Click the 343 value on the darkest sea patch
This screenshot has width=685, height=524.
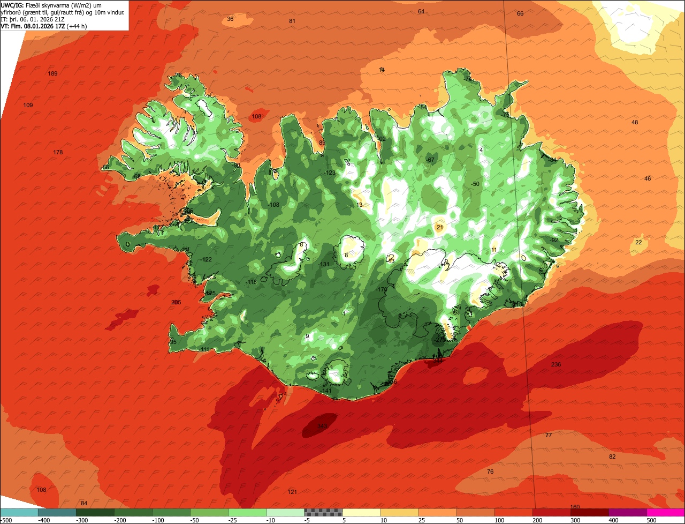[x=322, y=426]
